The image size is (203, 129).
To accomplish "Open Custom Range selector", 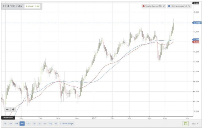I will (67, 123).
